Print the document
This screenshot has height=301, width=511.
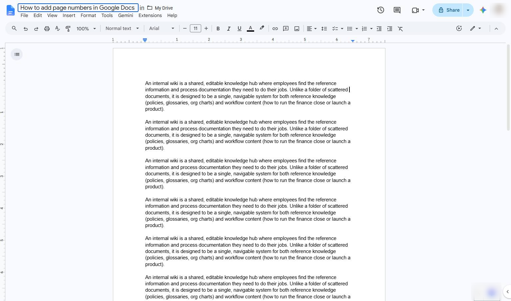pos(47,29)
